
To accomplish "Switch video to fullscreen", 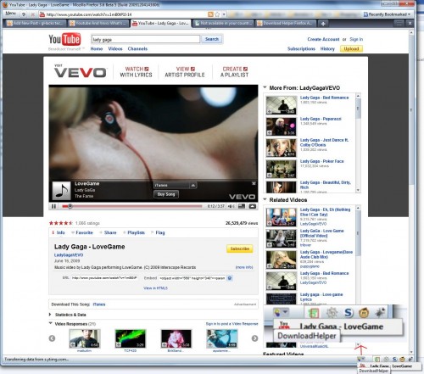I will point(253,206).
